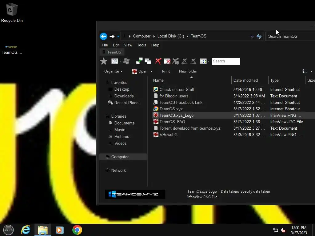
Task: Click the blue Back arrow button
Action: 103,36
